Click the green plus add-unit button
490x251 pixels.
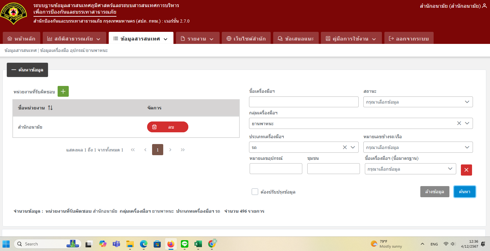tap(63, 91)
